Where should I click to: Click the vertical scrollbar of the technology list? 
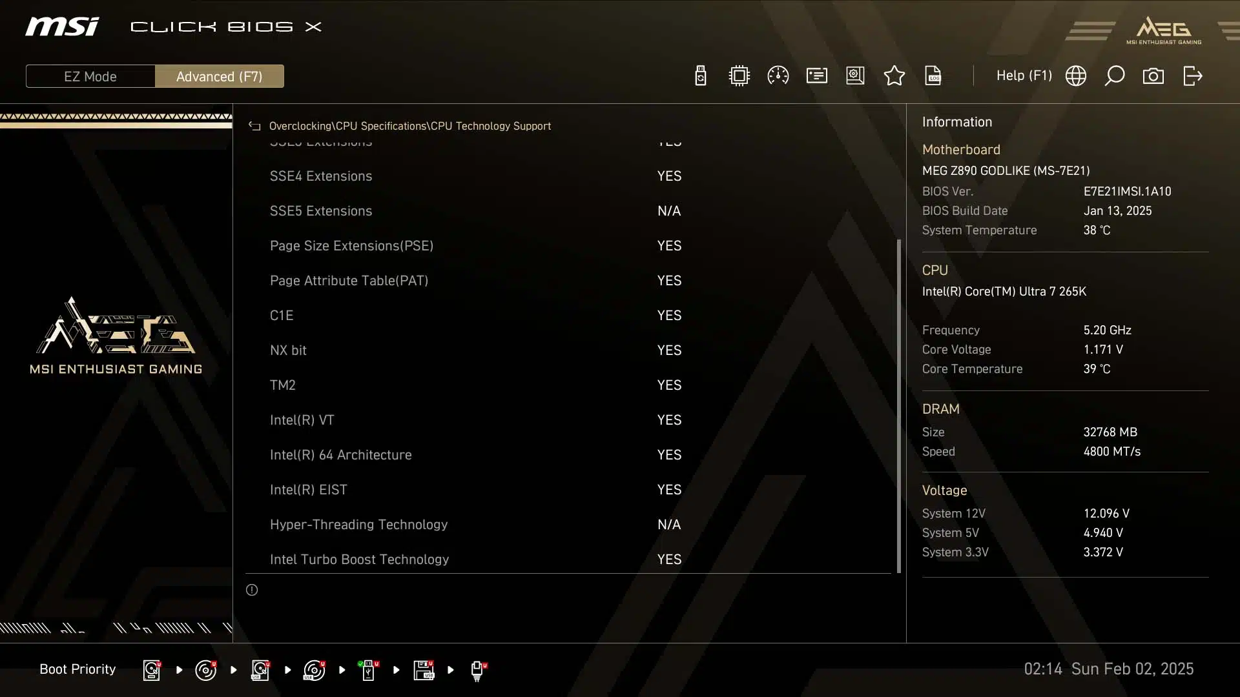click(898, 405)
